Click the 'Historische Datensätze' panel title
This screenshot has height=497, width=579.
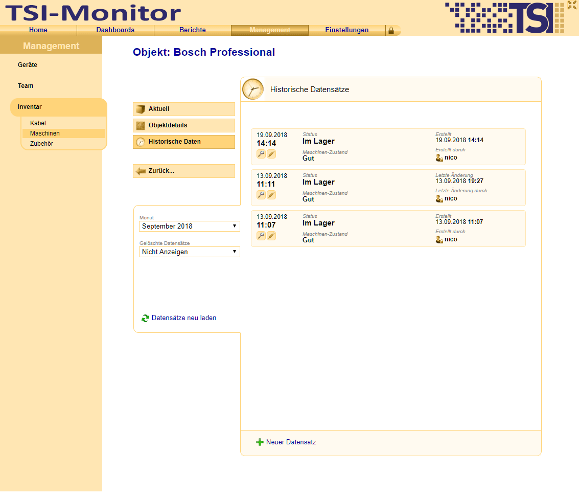tap(310, 89)
